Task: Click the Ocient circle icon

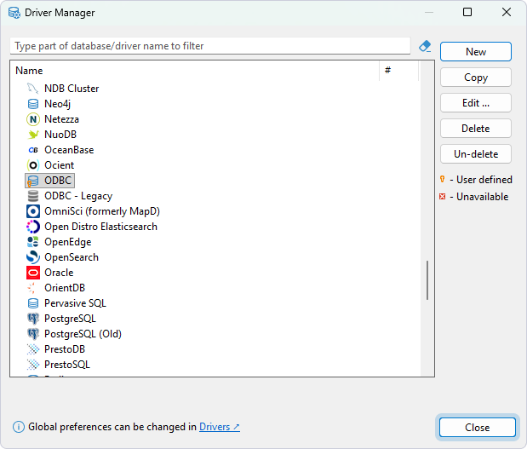Action: click(33, 165)
